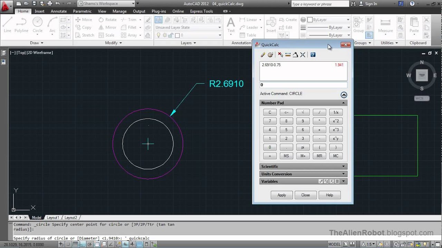Click the Move tool in Modify panel
Screen dimensions: 442x248
click(x=84, y=20)
